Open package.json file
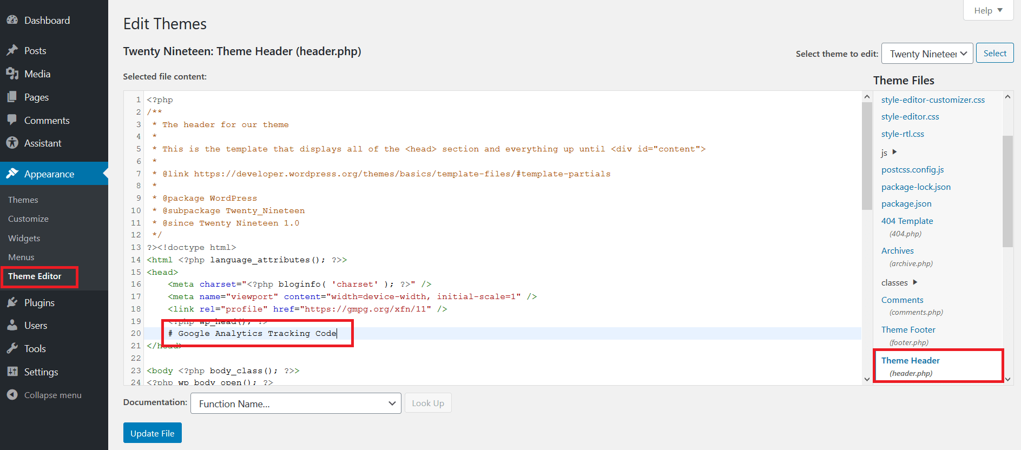 click(x=906, y=203)
